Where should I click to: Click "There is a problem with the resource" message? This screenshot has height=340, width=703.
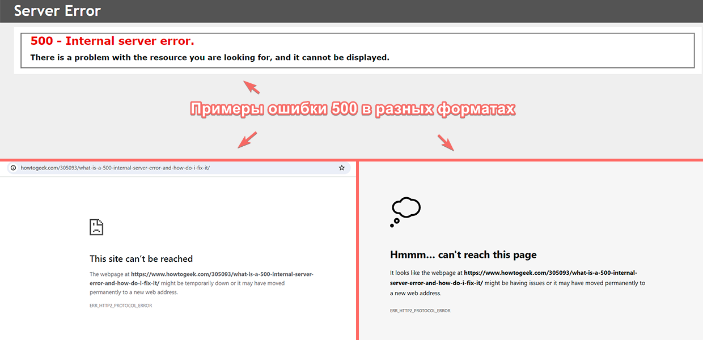click(x=210, y=57)
